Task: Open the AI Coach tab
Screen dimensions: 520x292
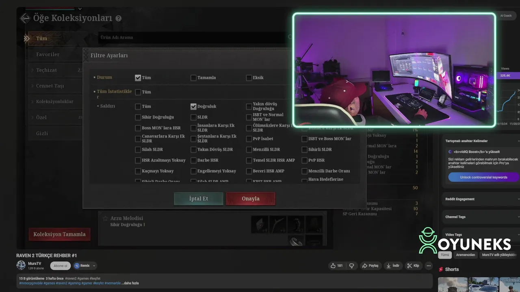Action: (x=506, y=15)
